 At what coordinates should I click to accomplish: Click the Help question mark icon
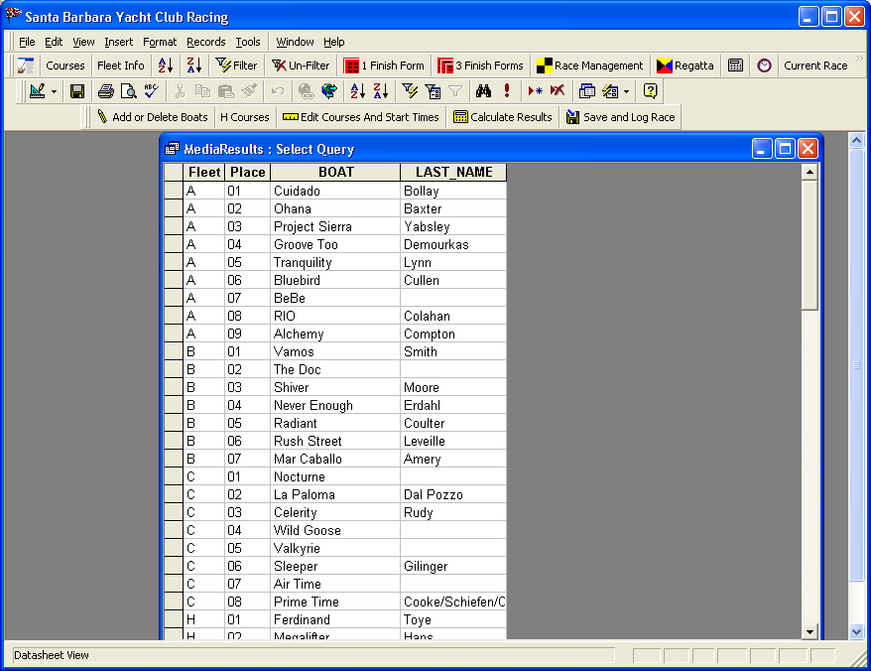click(650, 91)
